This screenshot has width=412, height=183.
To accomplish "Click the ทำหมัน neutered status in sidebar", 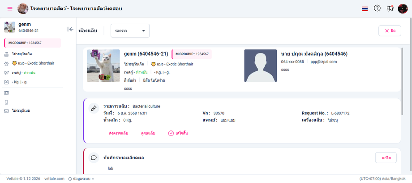I will 29,73.
